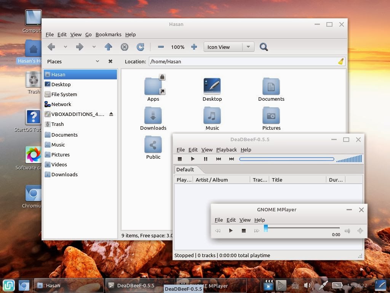Sort by Artist / Album column
Viewport: 390px width, 293px height.
coord(221,180)
